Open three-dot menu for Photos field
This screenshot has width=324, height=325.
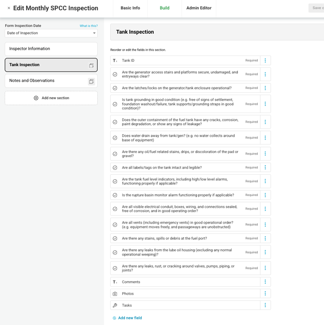pos(265,294)
